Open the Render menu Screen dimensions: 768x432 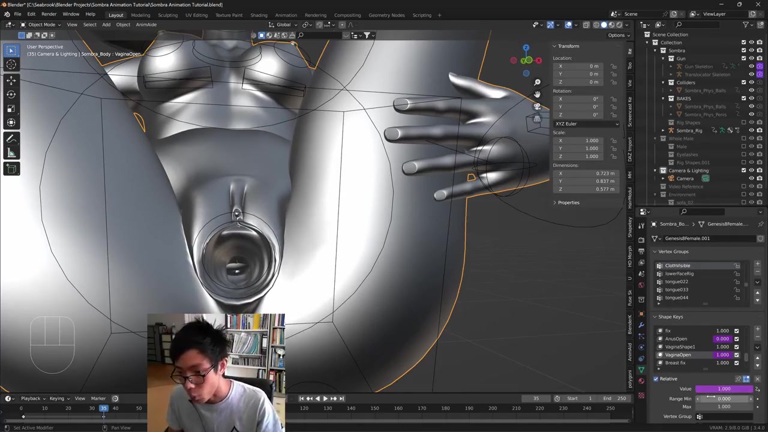49,14
